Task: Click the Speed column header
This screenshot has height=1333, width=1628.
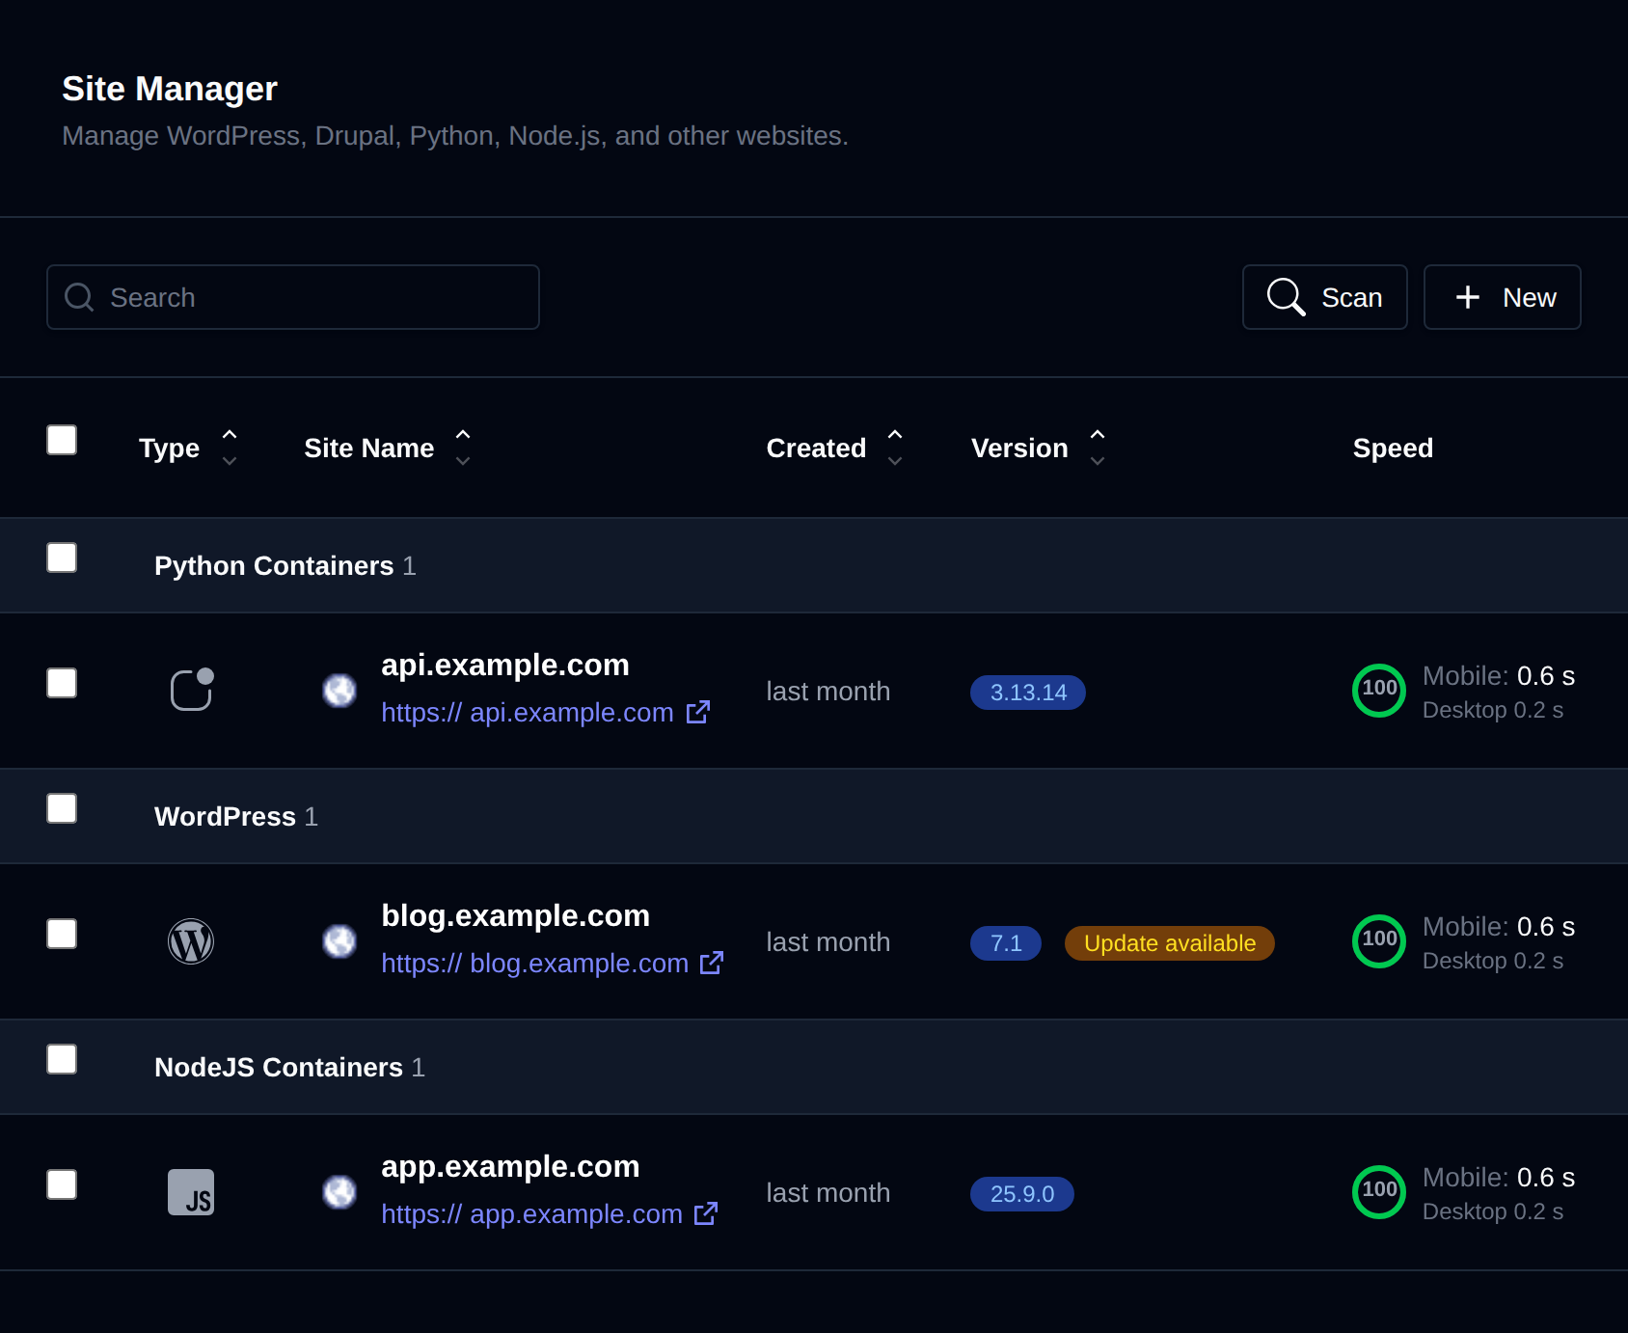Action: tap(1393, 448)
